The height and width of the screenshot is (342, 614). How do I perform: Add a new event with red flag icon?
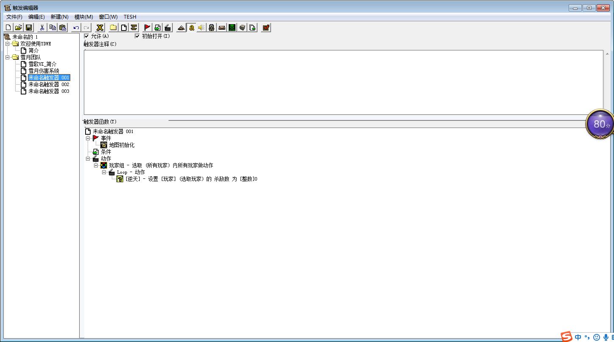point(147,28)
